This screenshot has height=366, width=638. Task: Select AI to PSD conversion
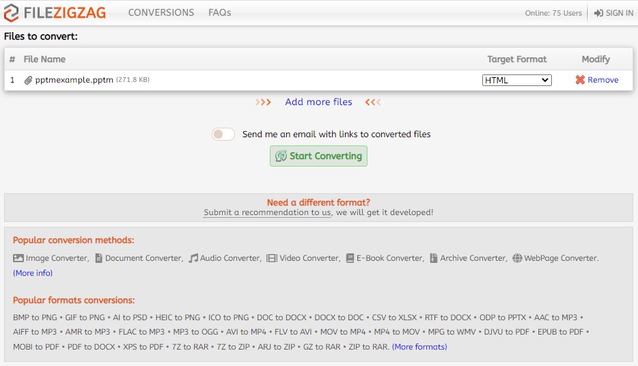(130, 318)
